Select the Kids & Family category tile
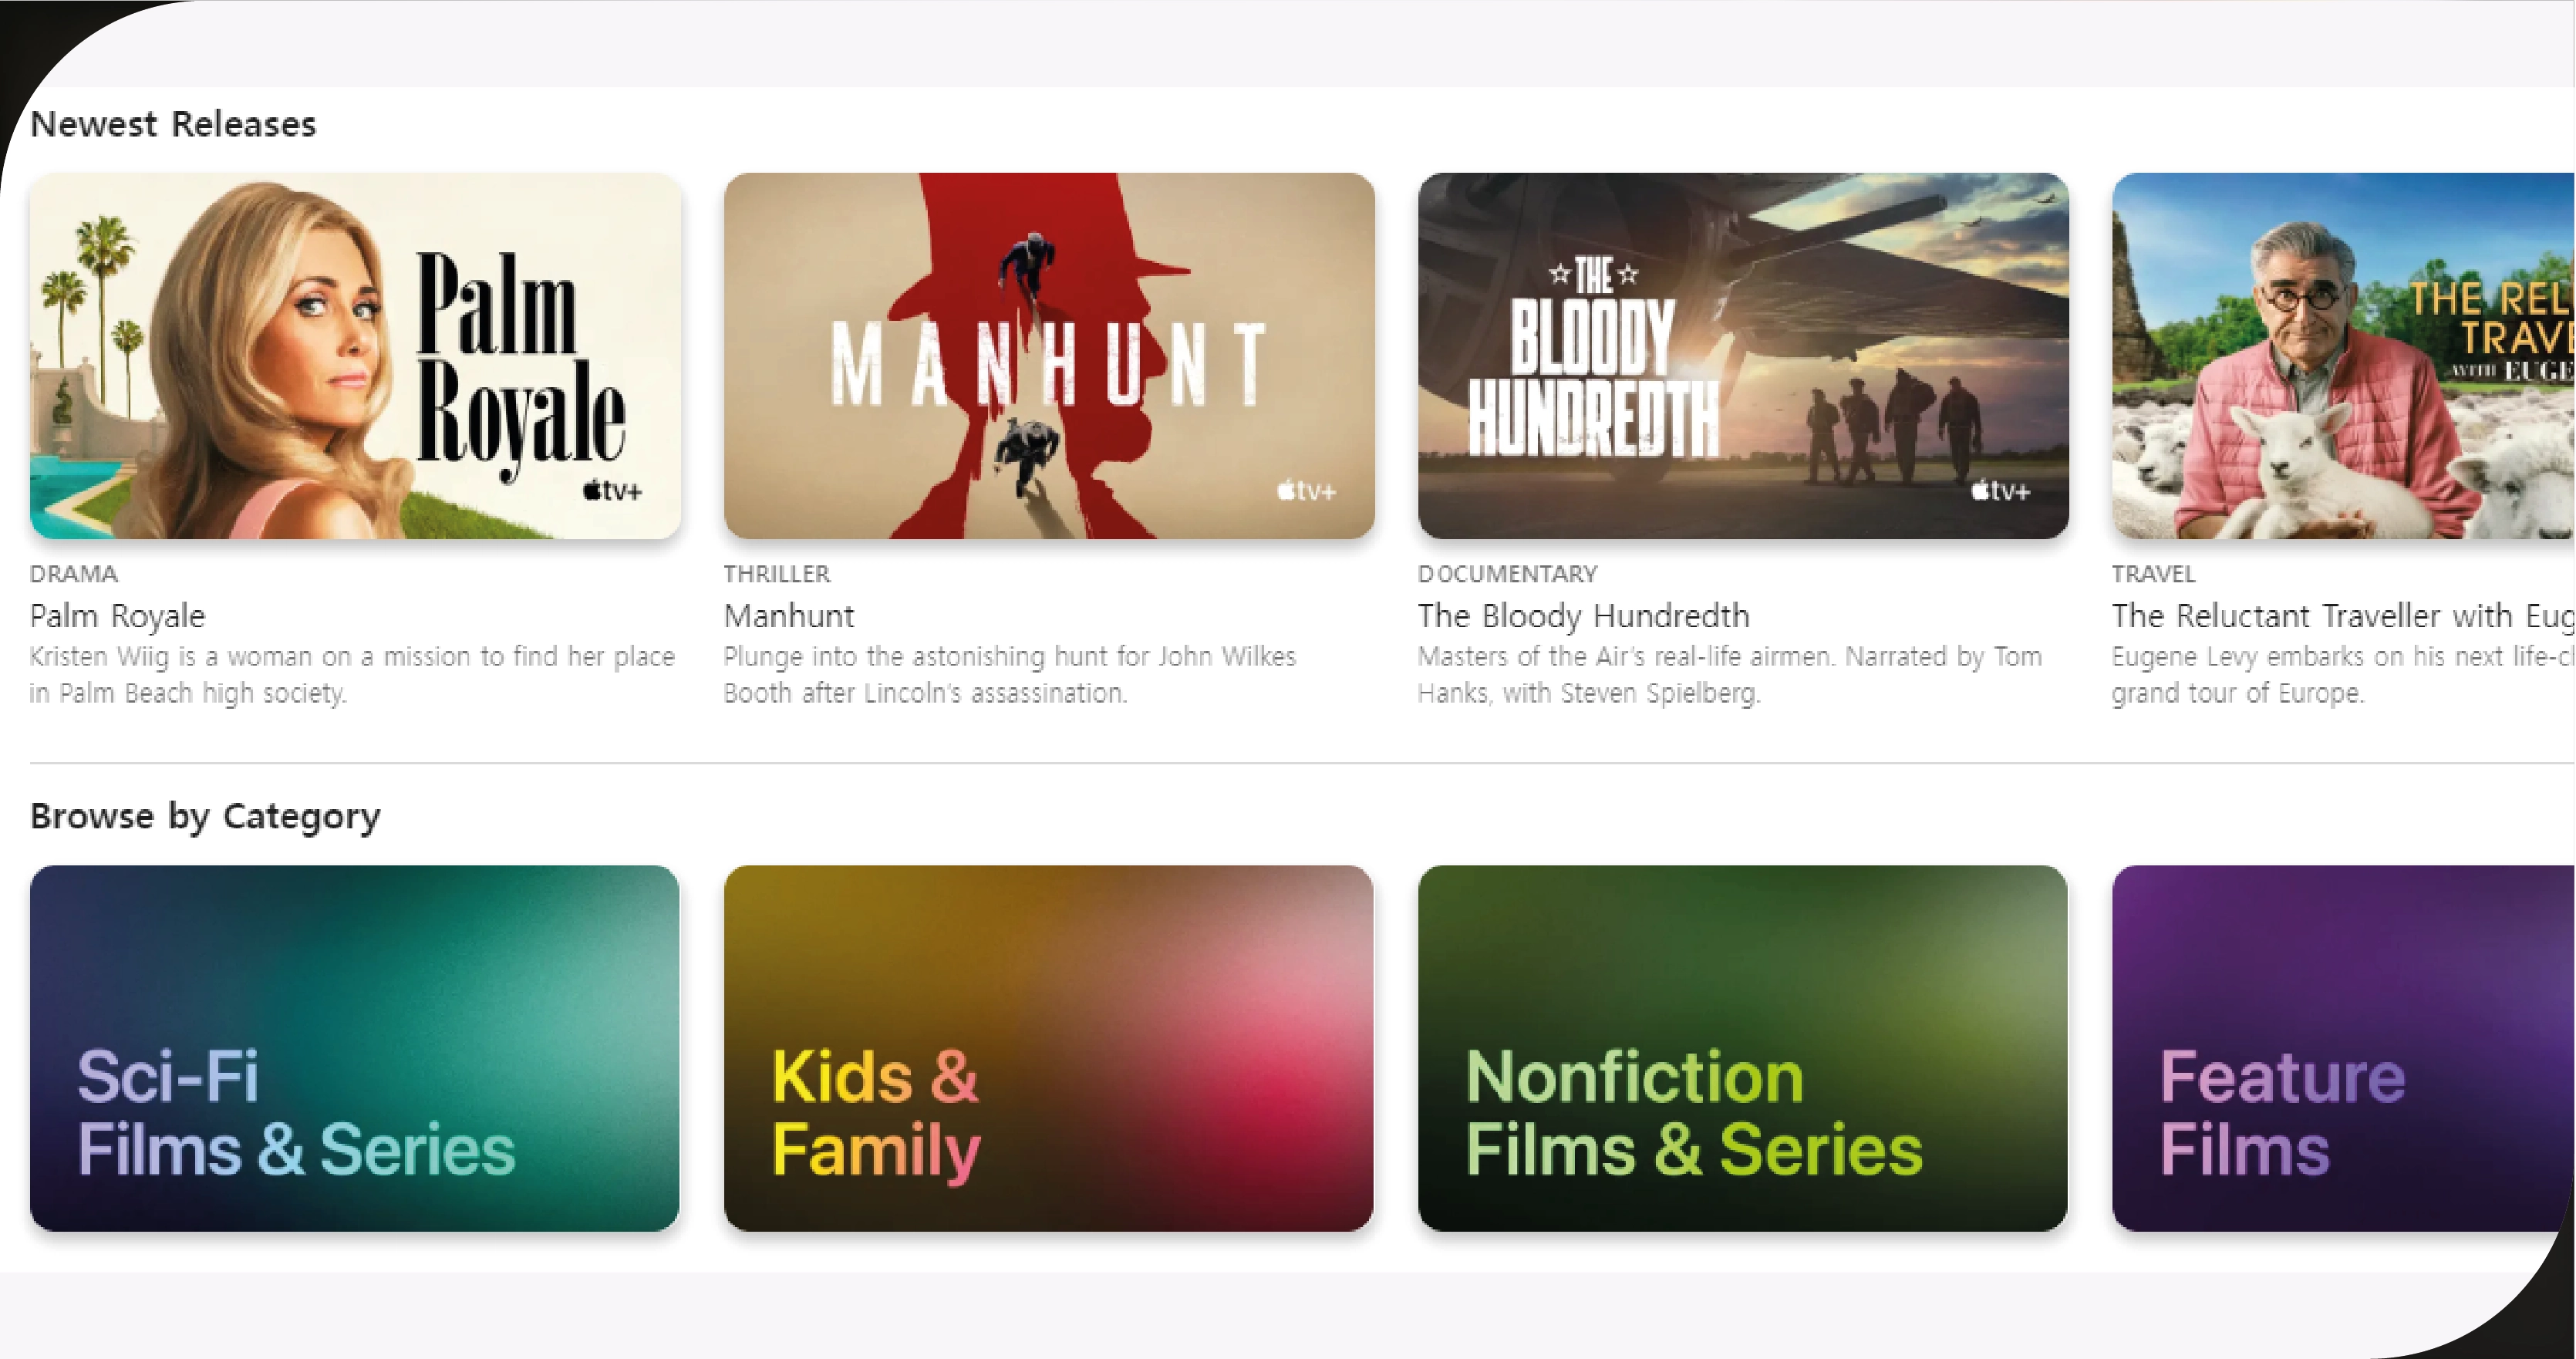Viewport: 2576px width, 1359px height. click(x=1049, y=1048)
